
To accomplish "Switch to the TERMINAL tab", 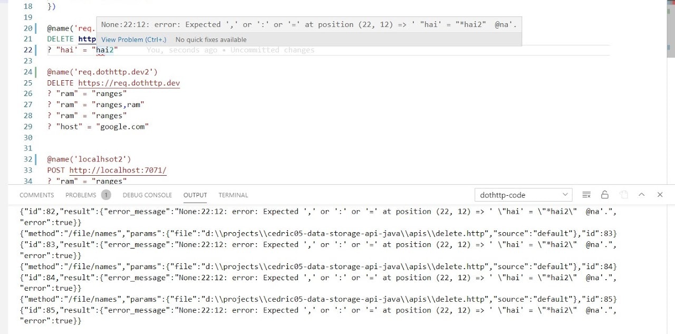I will (233, 195).
